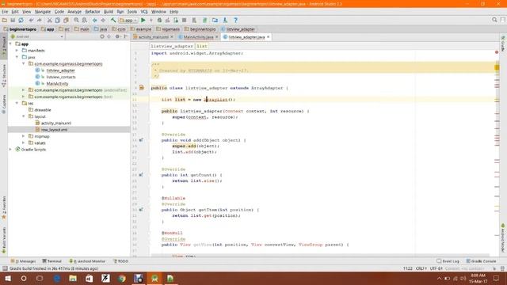Click the beginnertopro breadcrumb root
The image size is (507, 285).
(x=20, y=29)
